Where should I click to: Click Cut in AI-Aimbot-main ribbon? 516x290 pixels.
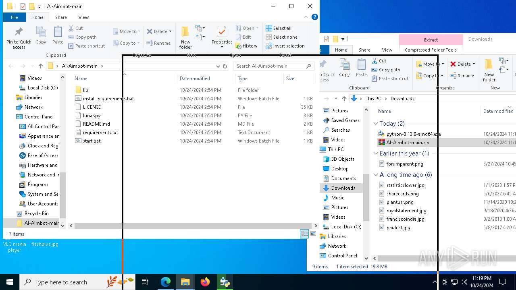click(x=75, y=28)
